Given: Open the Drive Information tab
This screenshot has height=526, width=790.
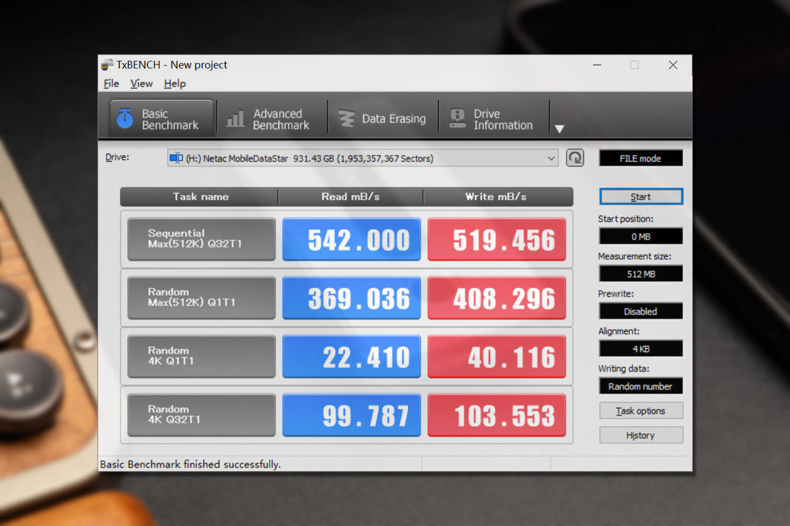Looking at the screenshot, I should [493, 118].
